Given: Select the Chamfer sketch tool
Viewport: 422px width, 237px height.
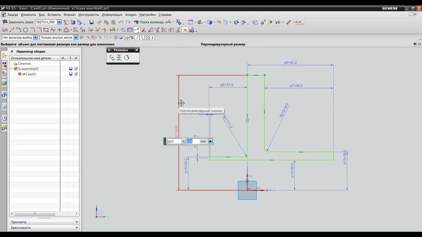Looking at the screenshot, I should (39, 30).
